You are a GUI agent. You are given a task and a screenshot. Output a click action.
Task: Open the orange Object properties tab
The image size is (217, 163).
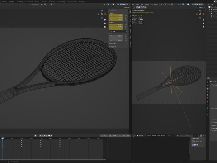point(208,102)
